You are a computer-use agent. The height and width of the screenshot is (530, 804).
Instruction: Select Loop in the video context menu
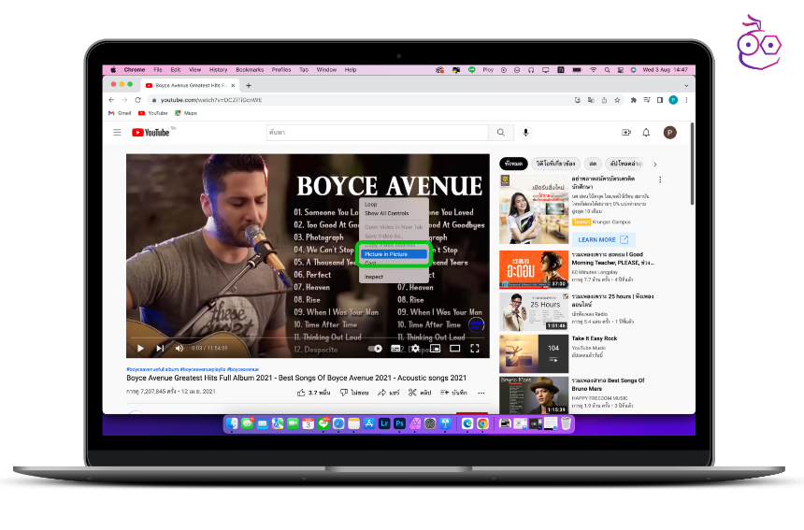pos(371,204)
